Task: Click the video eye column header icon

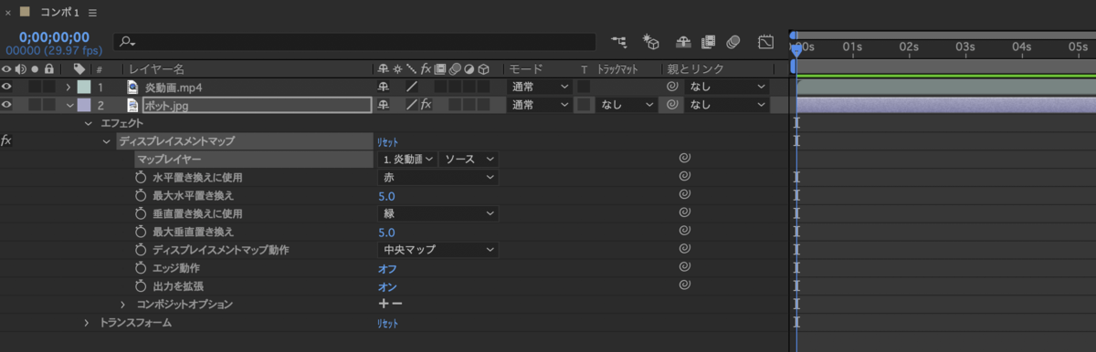Action: tap(7, 68)
